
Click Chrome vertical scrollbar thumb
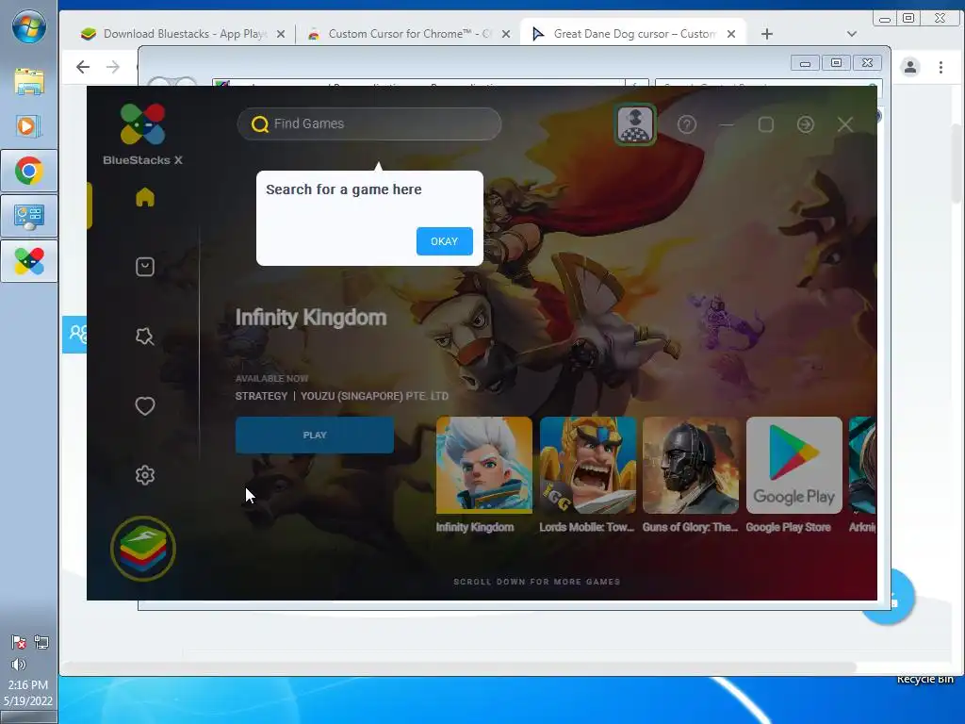point(957,163)
